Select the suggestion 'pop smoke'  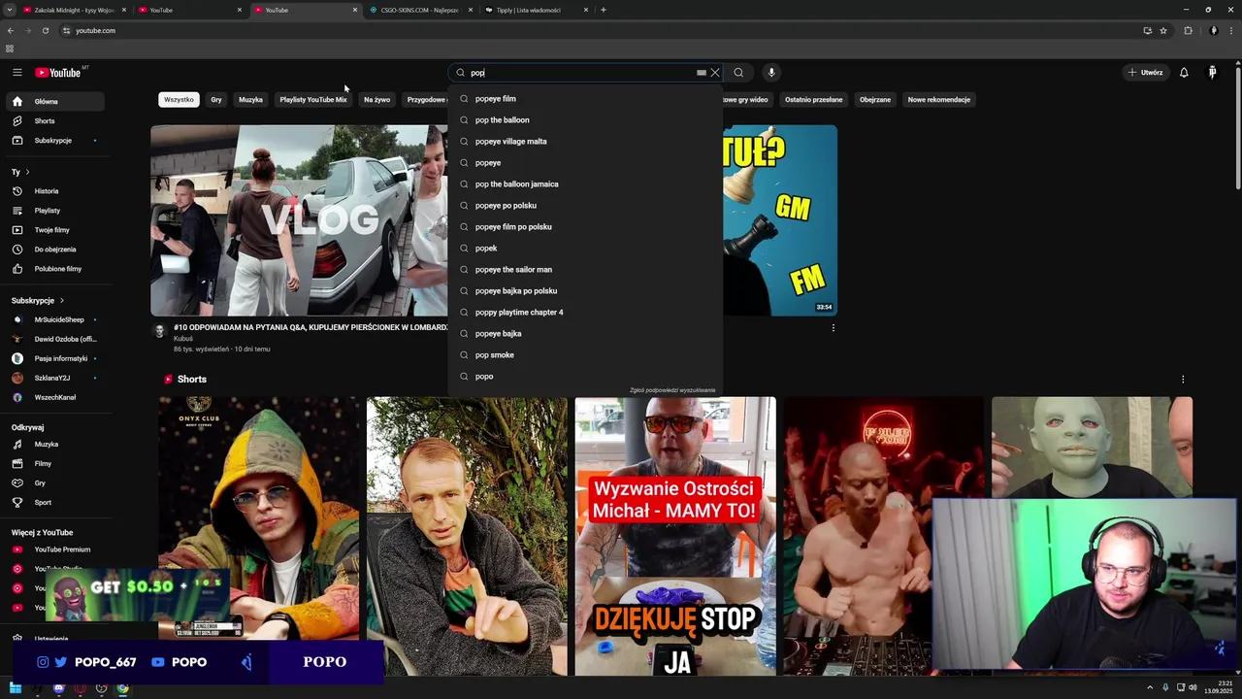[x=585, y=355]
